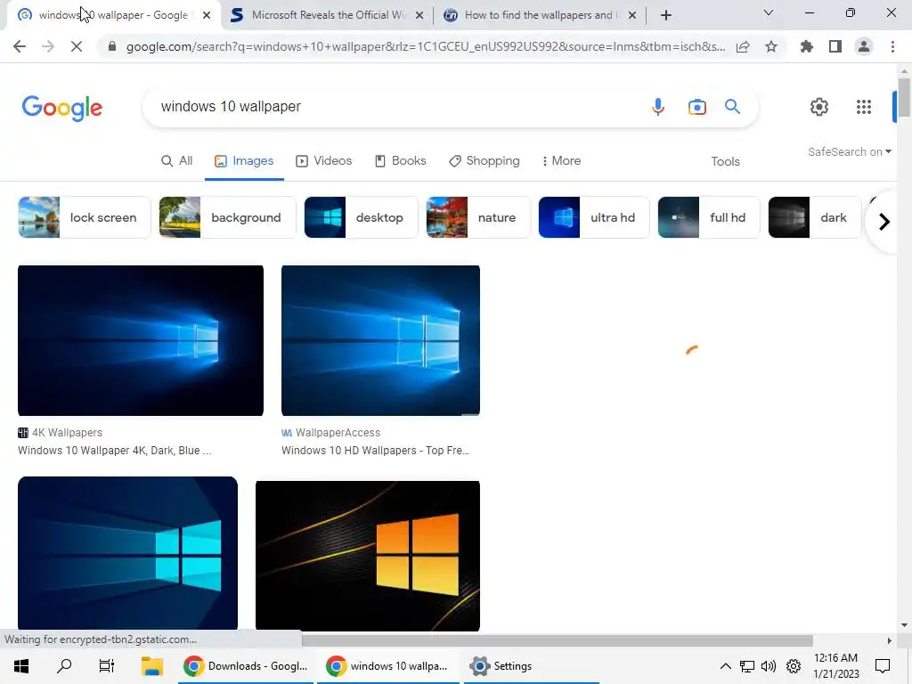Show hidden system tray icons
Viewport: 912px width, 684px height.
[x=725, y=666]
